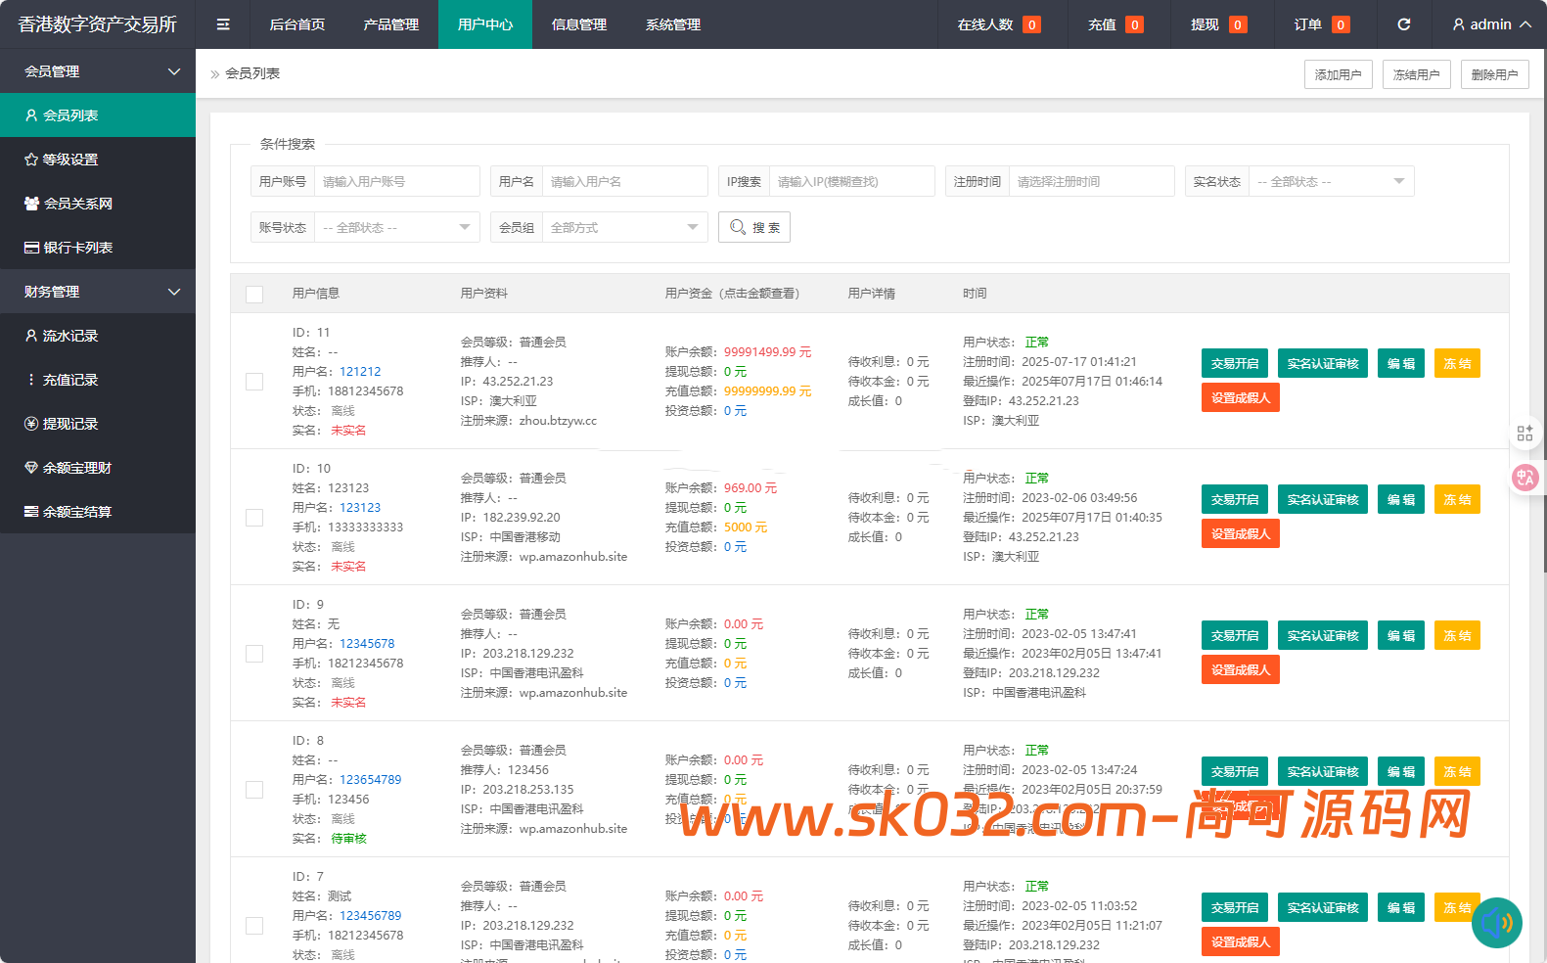Click the group icon for 会员关系网
The image size is (1547, 963).
click(x=31, y=204)
